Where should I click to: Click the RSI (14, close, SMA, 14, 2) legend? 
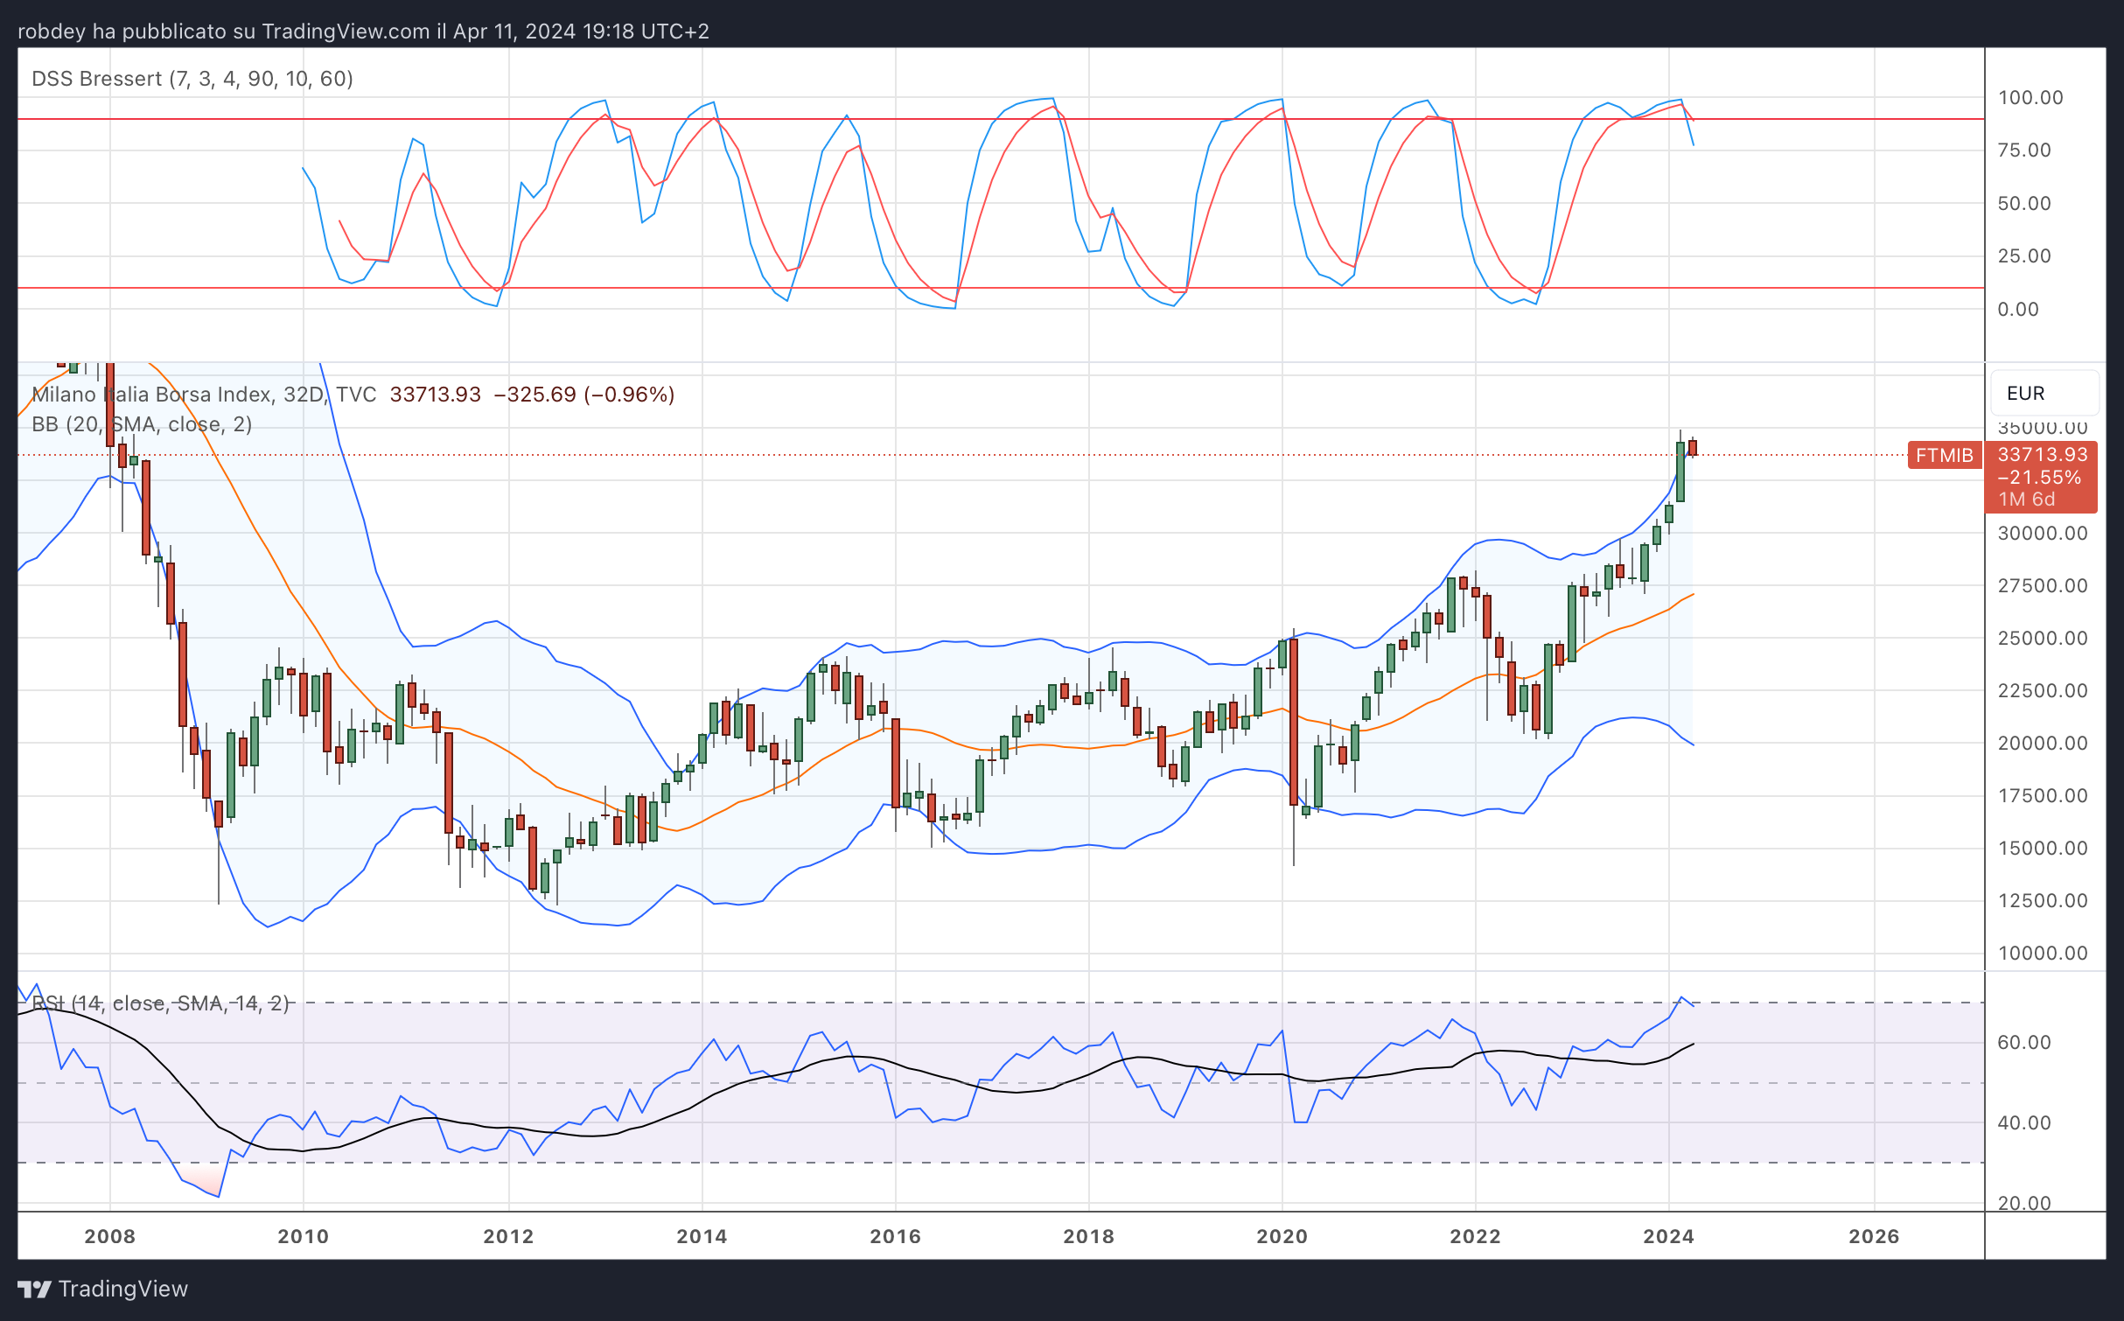tap(160, 1003)
